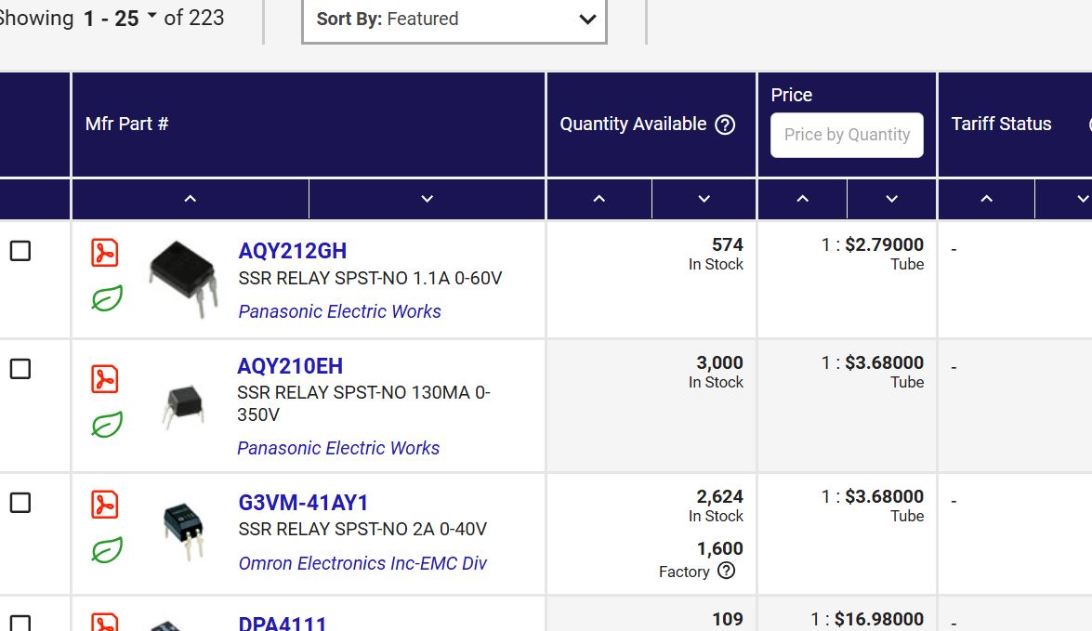Click the Price by Quantity input field

click(x=847, y=135)
